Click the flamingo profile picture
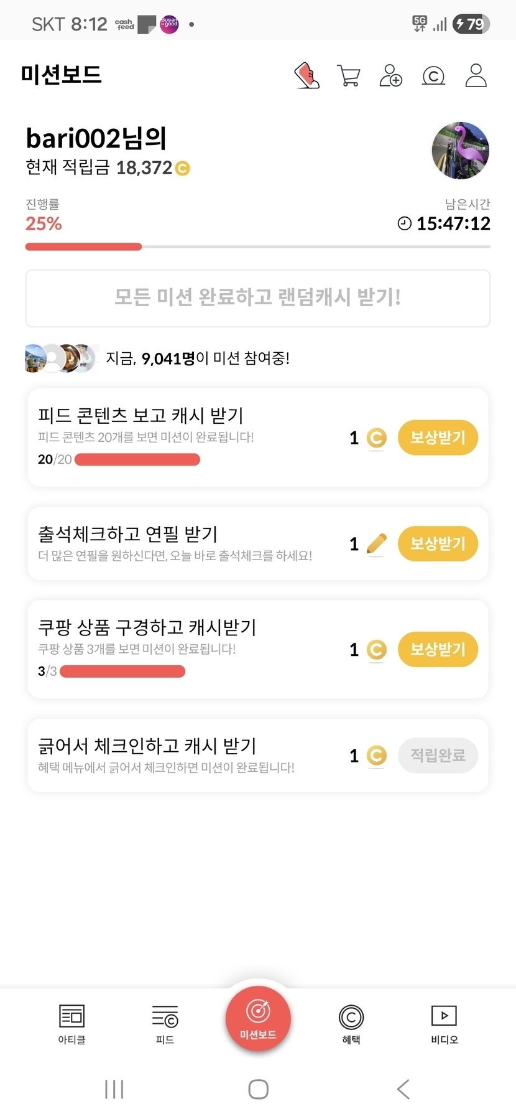516x1119 pixels. tap(461, 151)
